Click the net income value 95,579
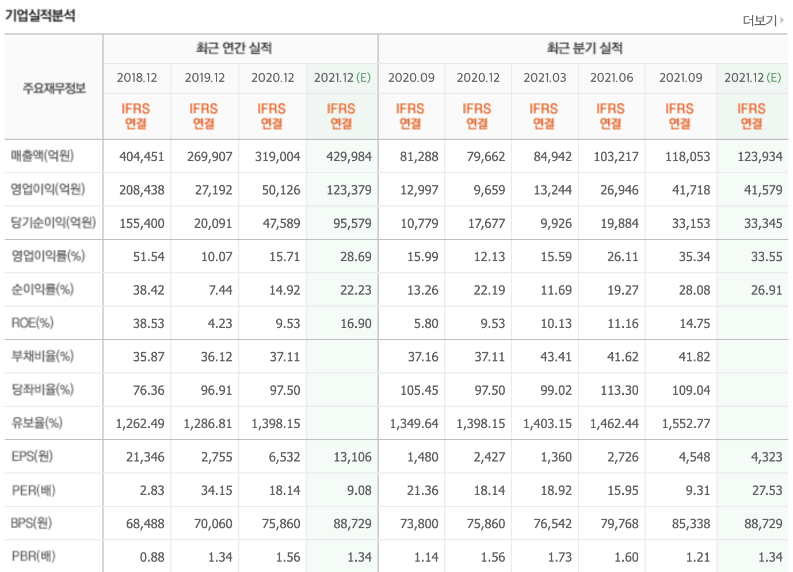Image resolution: width=793 pixels, height=572 pixels. pyautogui.click(x=352, y=223)
